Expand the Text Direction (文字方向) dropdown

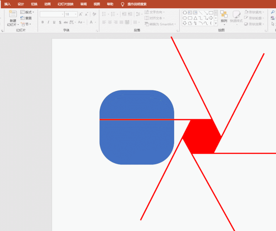[156, 13]
